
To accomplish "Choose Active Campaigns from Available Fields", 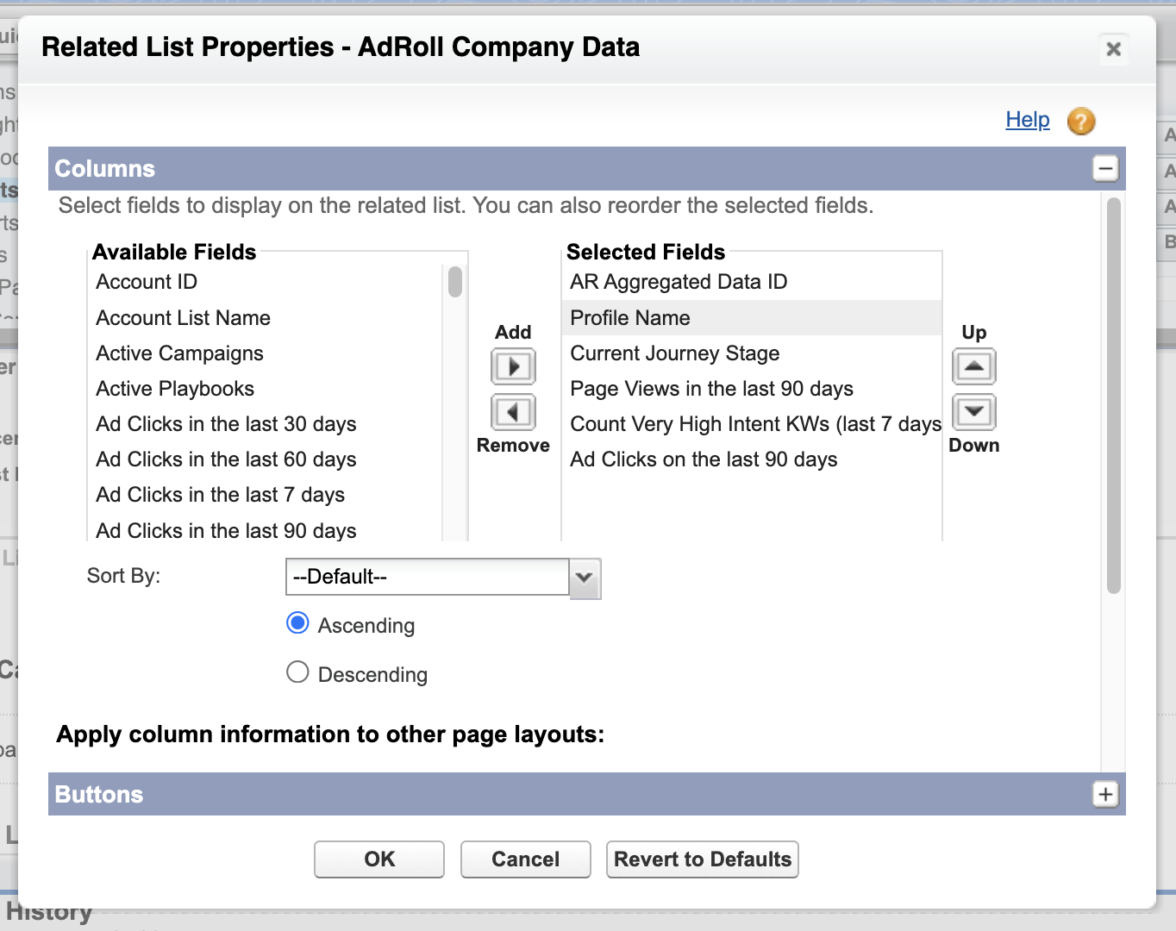I will pos(179,353).
